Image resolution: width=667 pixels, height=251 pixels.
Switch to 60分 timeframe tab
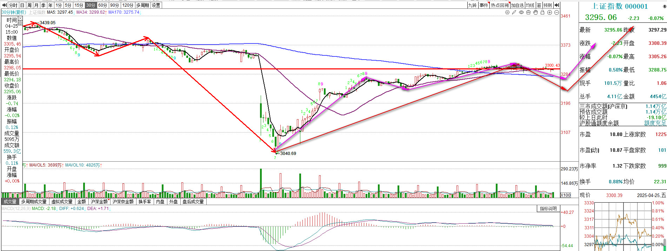(x=102, y=5)
